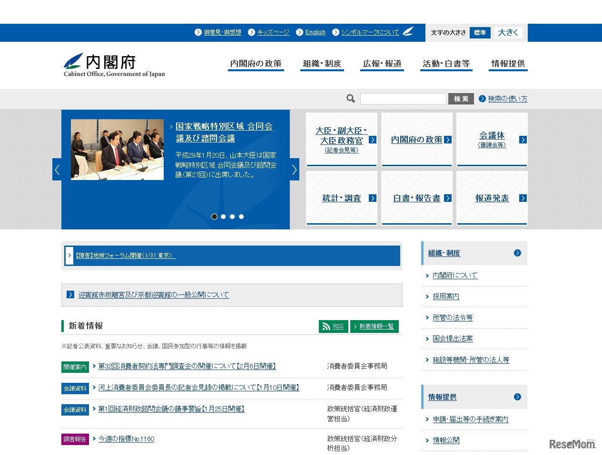This screenshot has height=455, width=602.
Task: Click the circular arrow on 組織・制度 sidebar header
Action: coord(517,253)
